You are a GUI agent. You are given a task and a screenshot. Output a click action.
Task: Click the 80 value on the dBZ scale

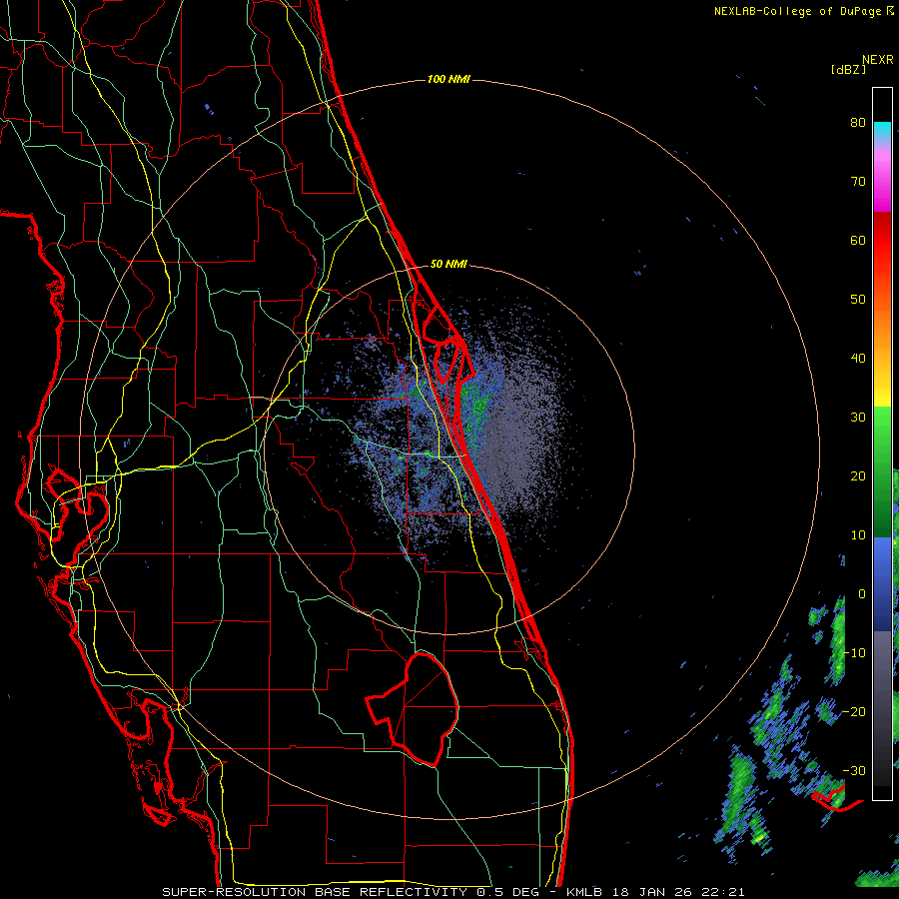[858, 123]
